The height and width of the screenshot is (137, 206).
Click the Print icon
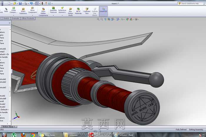(x=26, y=4)
